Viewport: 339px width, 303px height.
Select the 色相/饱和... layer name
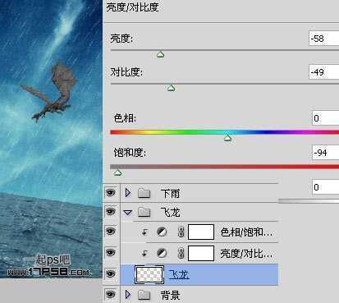click(x=246, y=232)
